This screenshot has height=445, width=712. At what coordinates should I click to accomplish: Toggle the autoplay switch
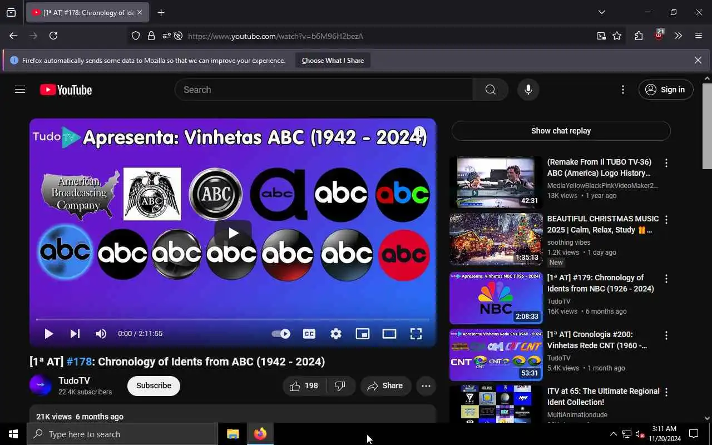(281, 334)
